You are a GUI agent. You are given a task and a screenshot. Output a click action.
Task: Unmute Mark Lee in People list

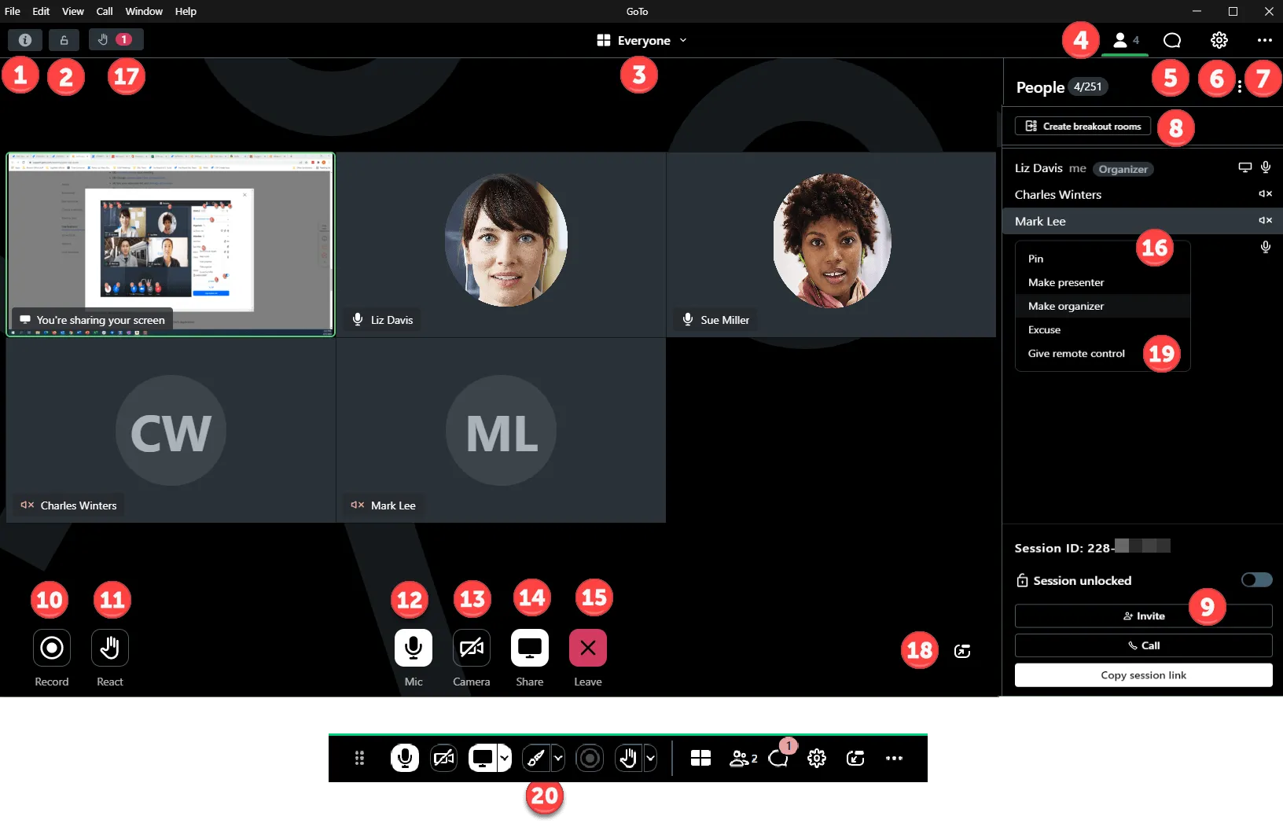point(1265,221)
